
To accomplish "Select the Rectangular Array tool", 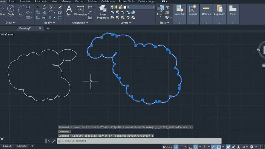I will [51, 18].
